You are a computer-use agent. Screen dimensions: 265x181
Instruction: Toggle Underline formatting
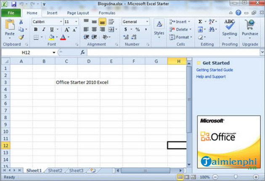point(52,29)
